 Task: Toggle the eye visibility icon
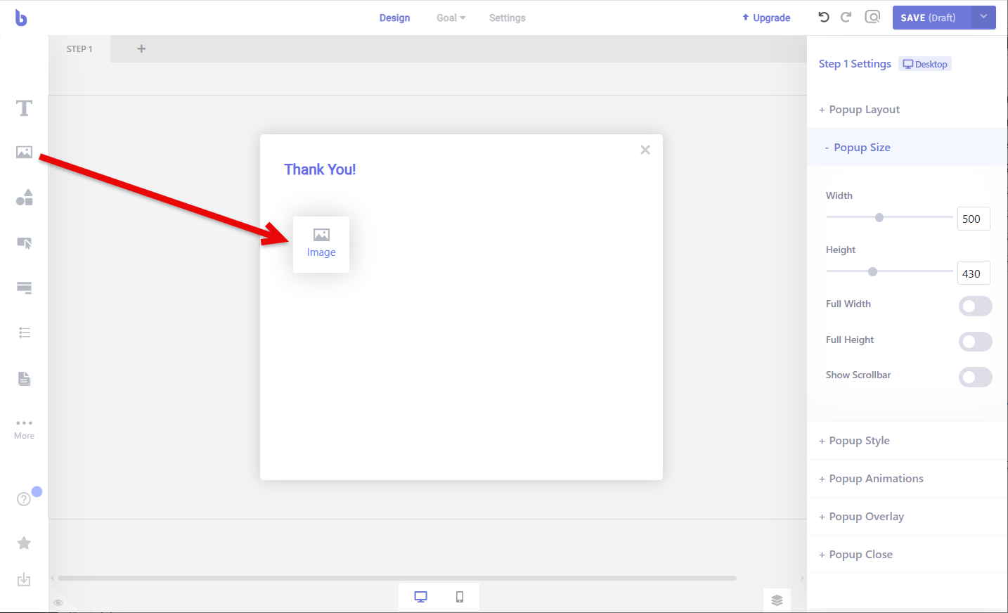click(58, 602)
